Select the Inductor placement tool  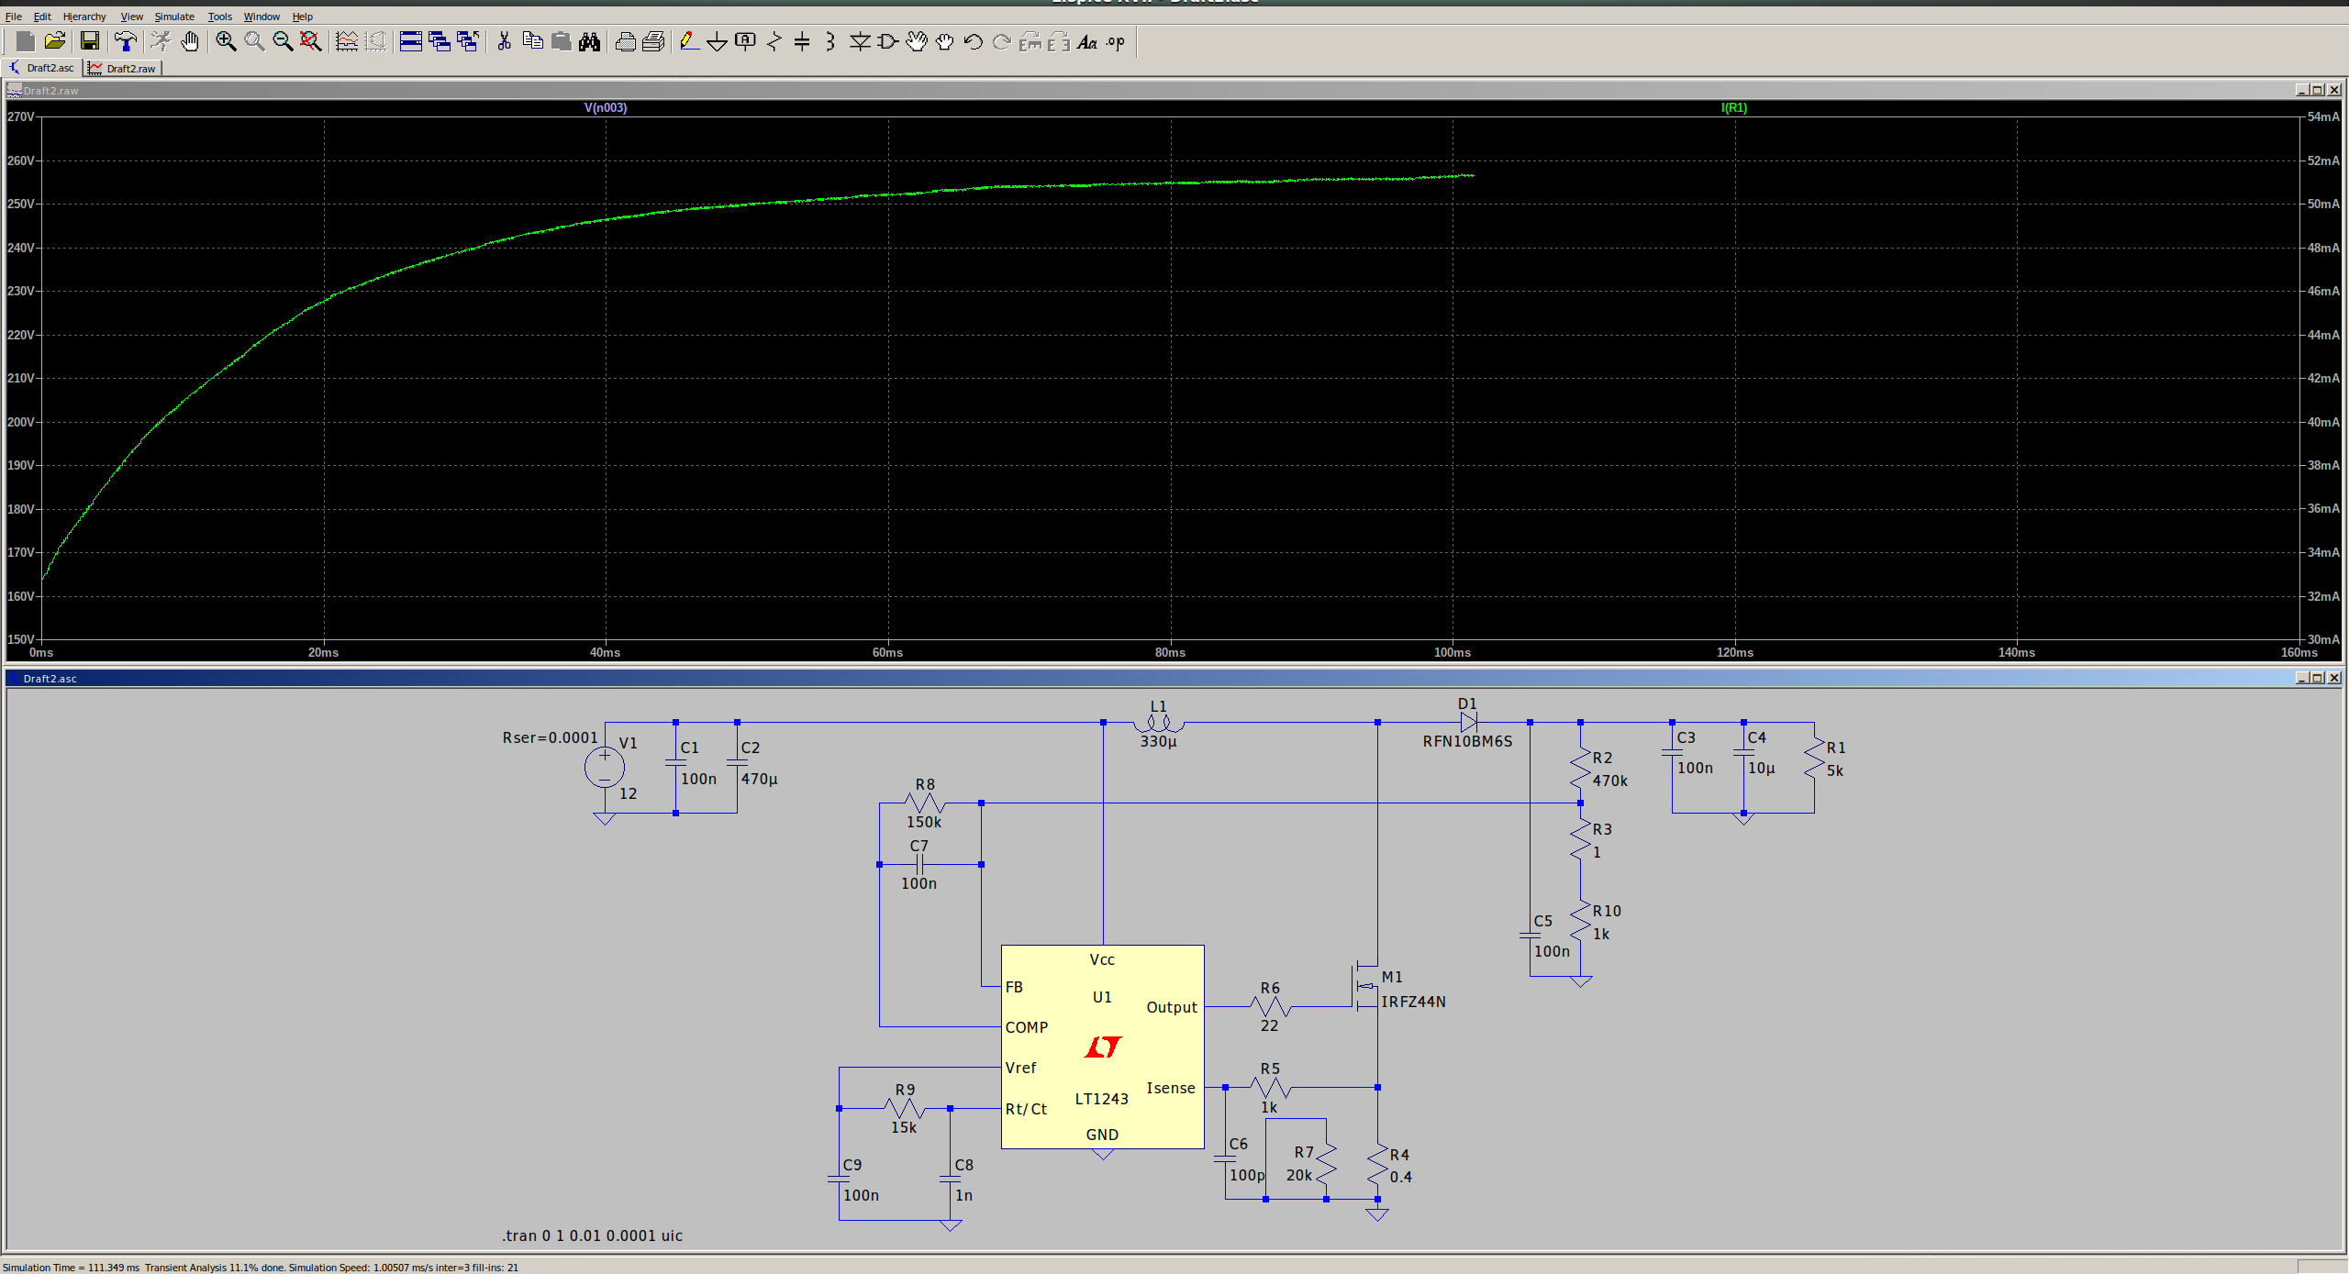[830, 41]
